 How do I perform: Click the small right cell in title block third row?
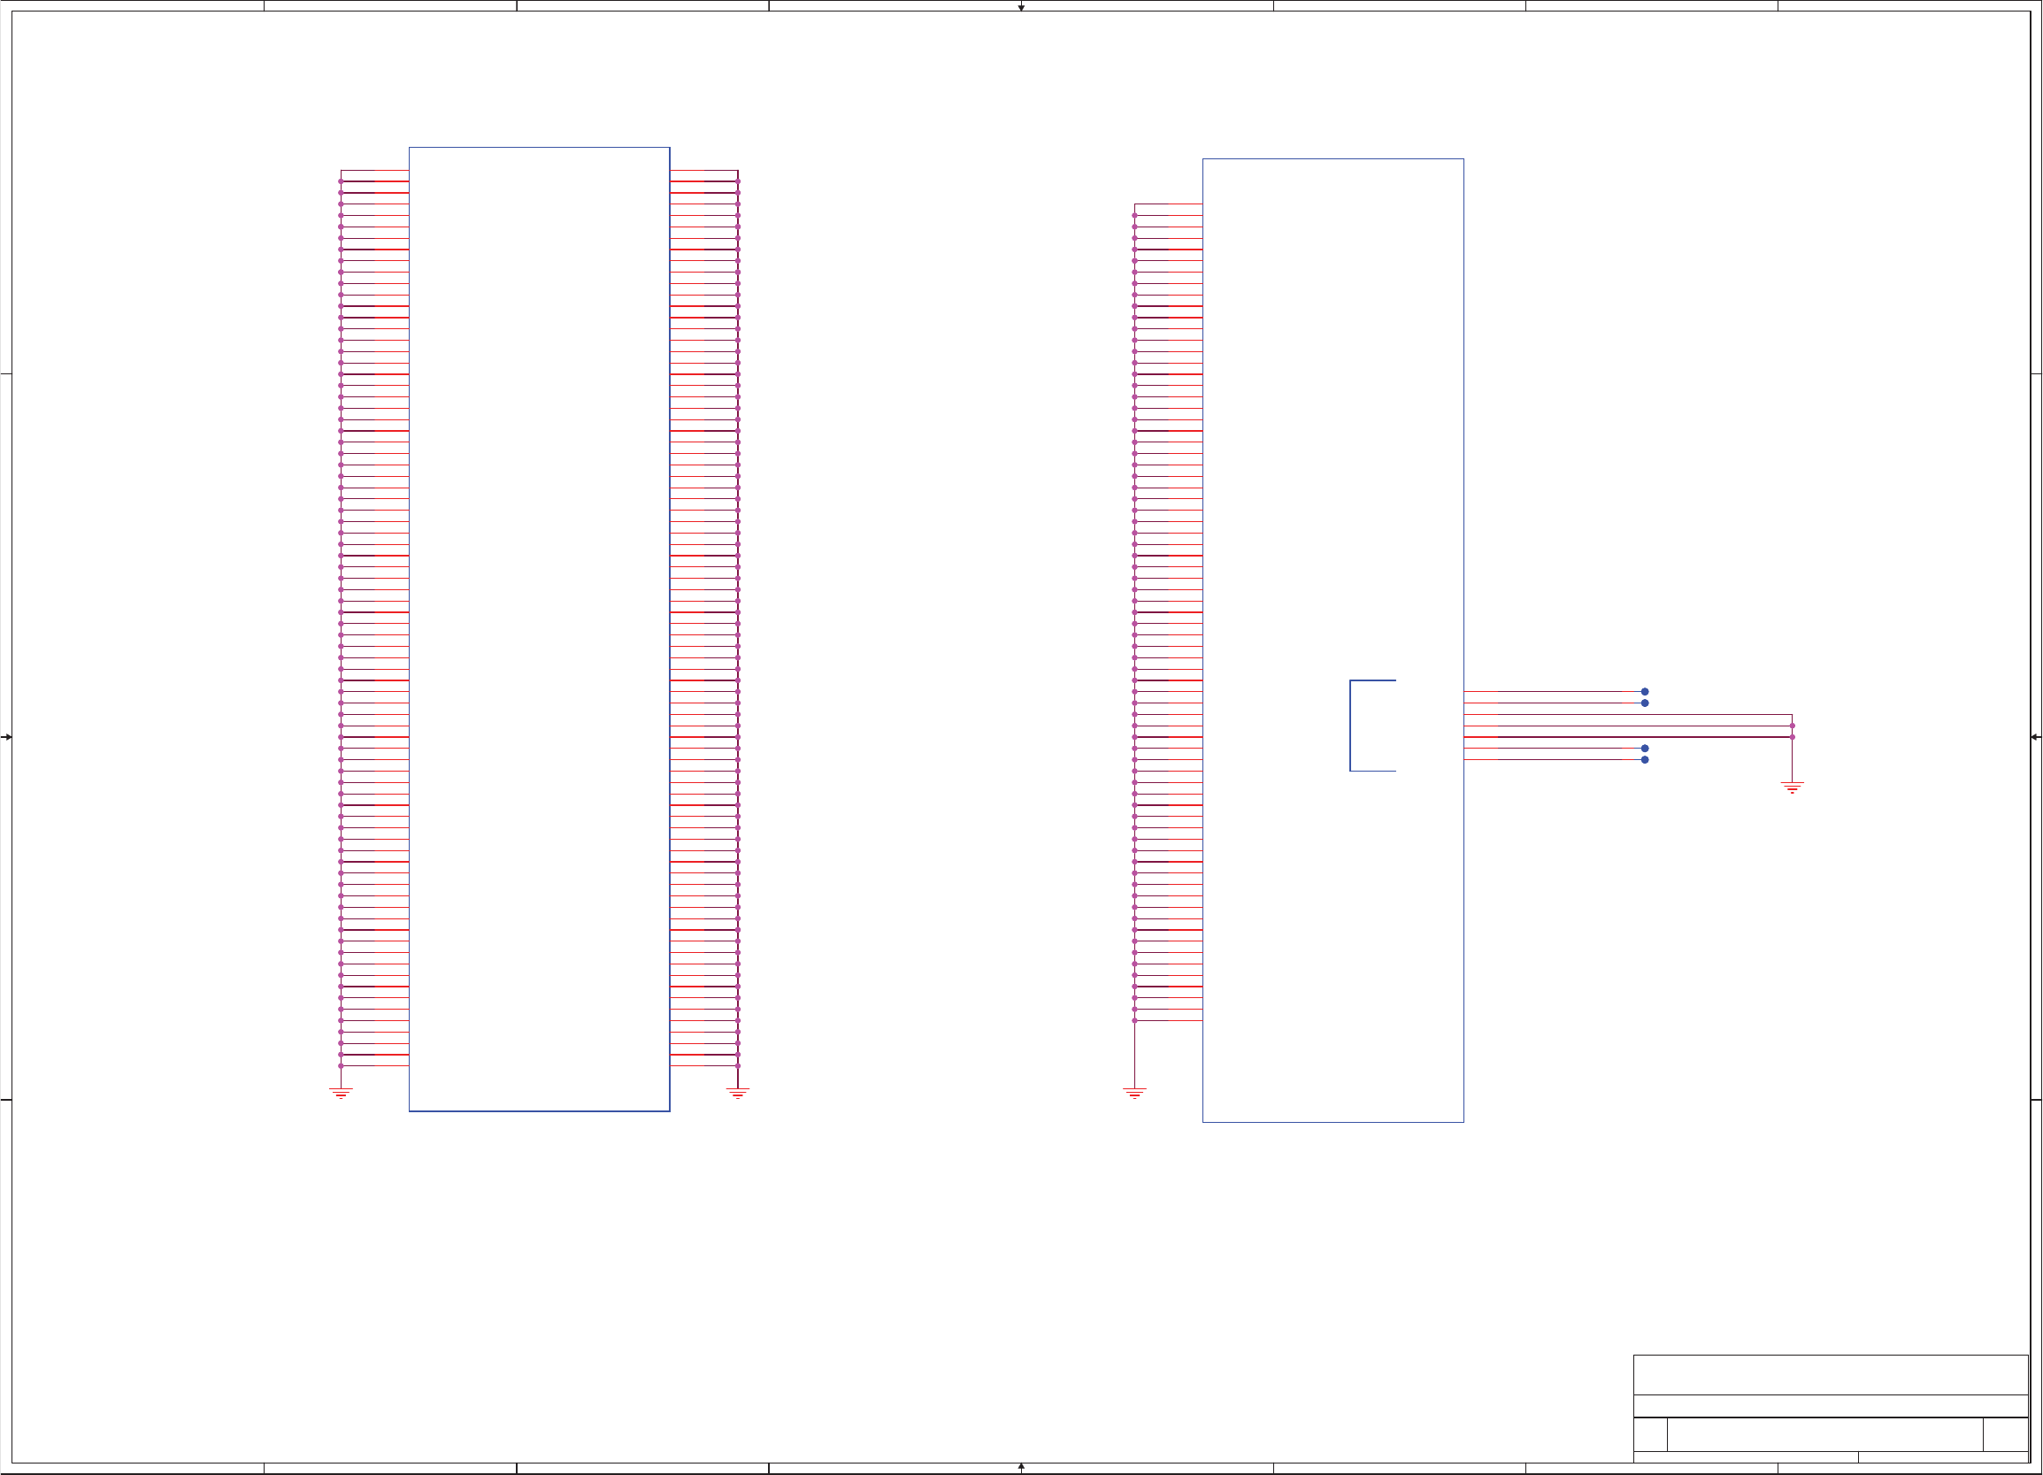click(x=2005, y=1434)
